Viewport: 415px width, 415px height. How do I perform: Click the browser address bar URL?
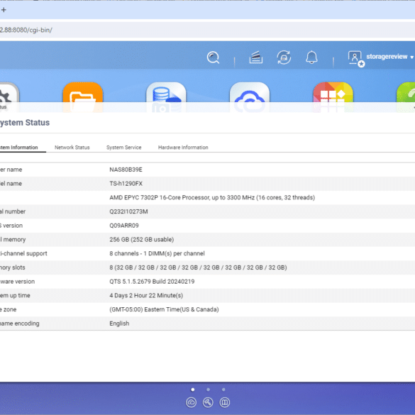point(26,30)
